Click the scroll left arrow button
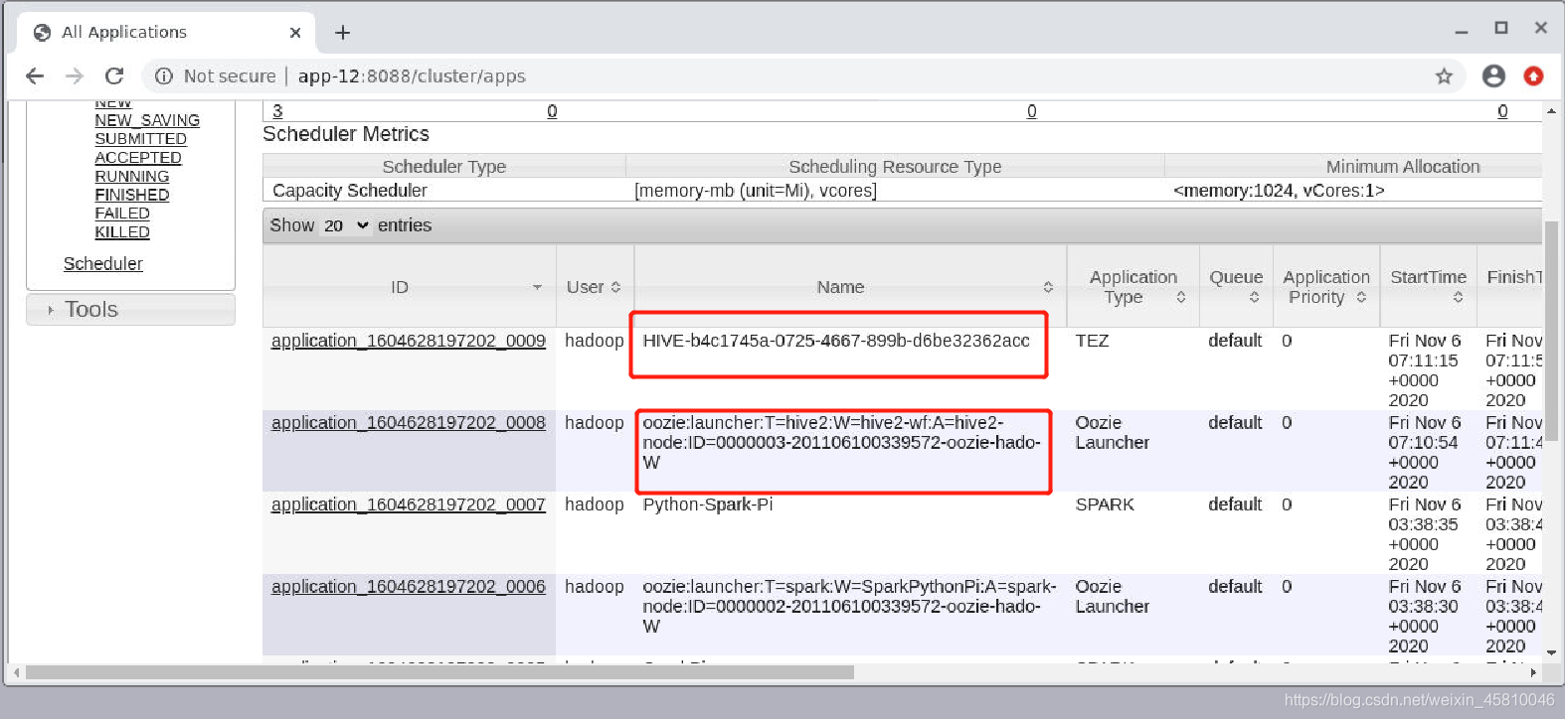 [x=17, y=672]
